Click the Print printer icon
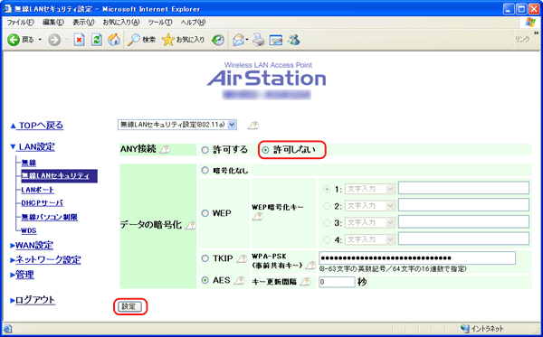This screenshot has width=543, height=337. 258,40
